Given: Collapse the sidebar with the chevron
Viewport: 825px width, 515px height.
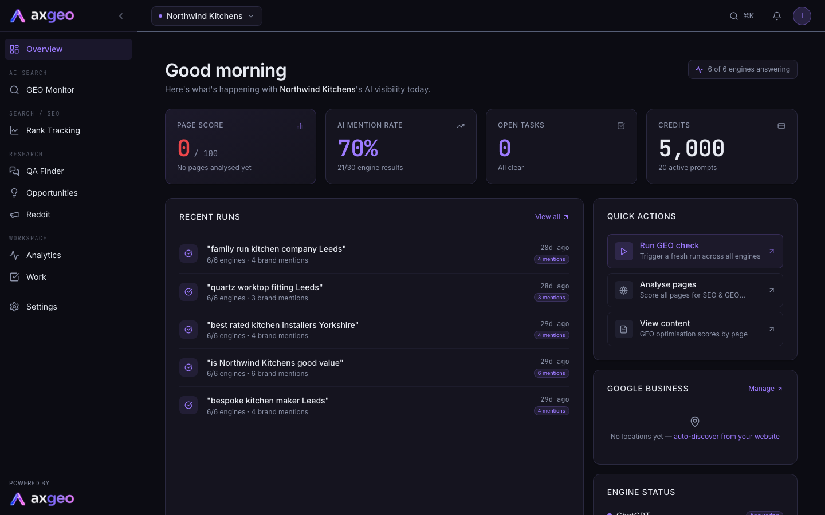Looking at the screenshot, I should 121,16.
